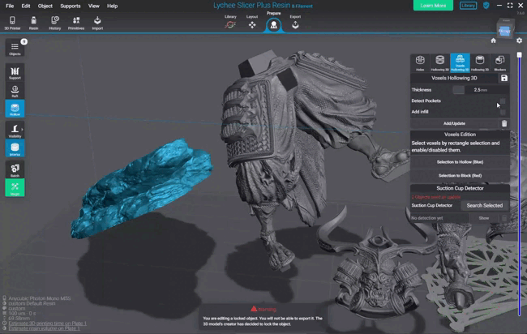Enable Add infill checkbox
This screenshot has height=334, width=527.
503,112
